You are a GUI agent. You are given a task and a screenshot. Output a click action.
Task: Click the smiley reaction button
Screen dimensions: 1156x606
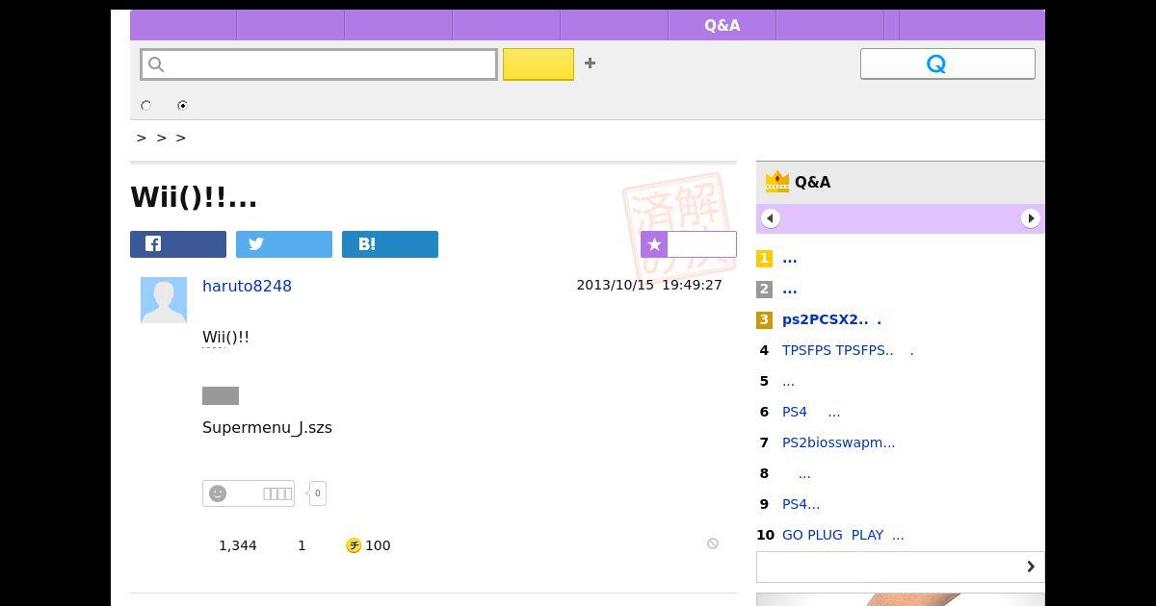click(x=249, y=493)
